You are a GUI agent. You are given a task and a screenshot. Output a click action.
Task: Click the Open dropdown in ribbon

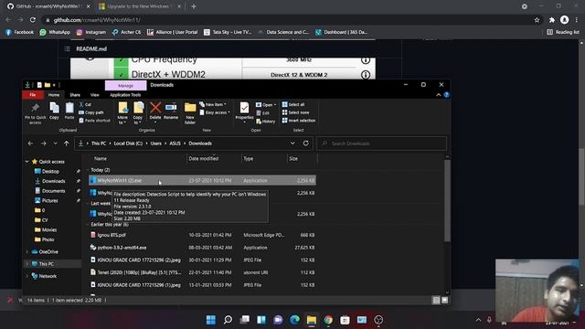pos(266,105)
